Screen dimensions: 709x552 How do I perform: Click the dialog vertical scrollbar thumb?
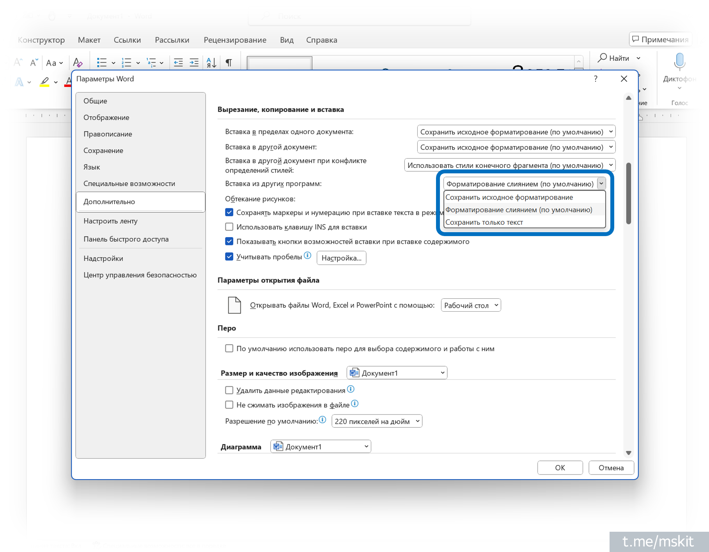[628, 193]
